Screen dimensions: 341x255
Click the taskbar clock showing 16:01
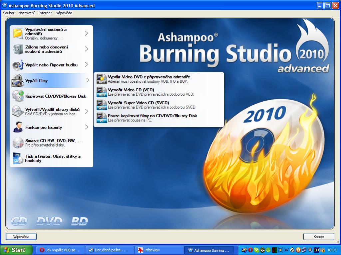tap(332, 250)
